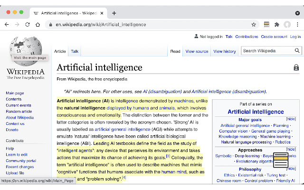
Task: Follow the AI (disambiguation) link
Action: [162, 92]
